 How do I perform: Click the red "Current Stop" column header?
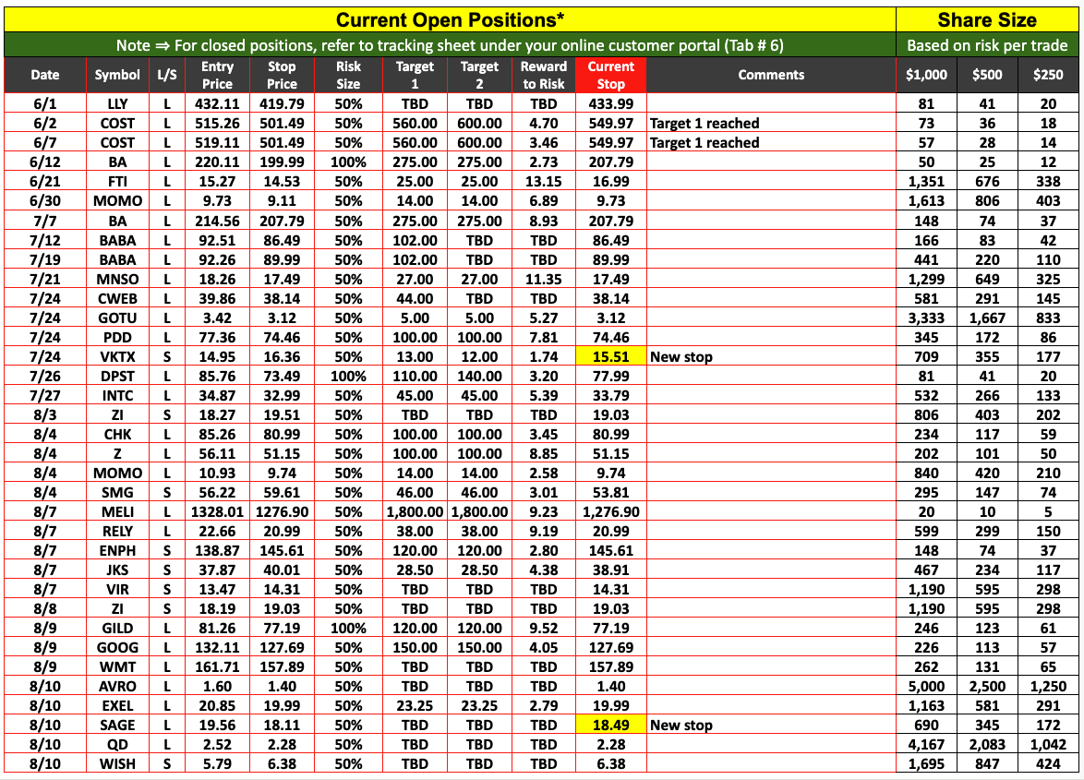pos(610,75)
